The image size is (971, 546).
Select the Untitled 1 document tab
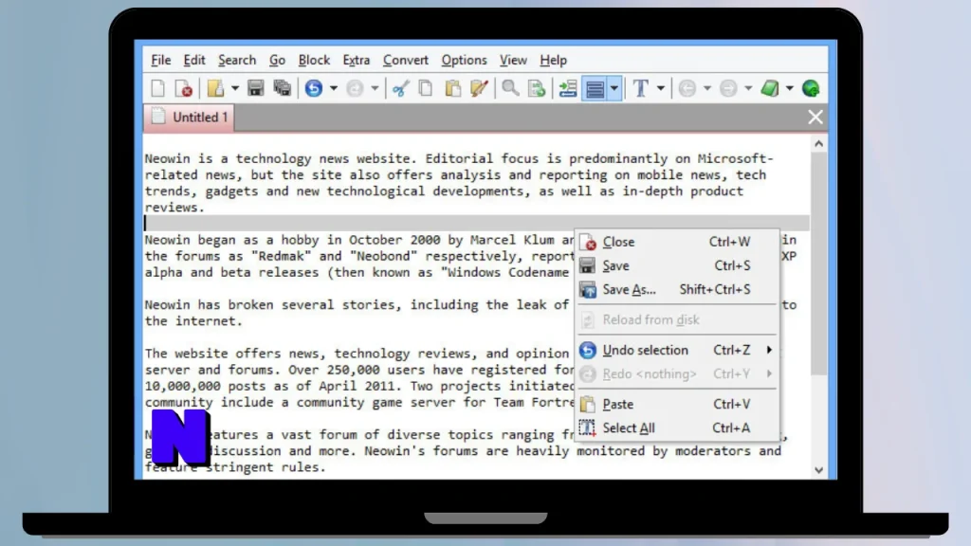189,117
